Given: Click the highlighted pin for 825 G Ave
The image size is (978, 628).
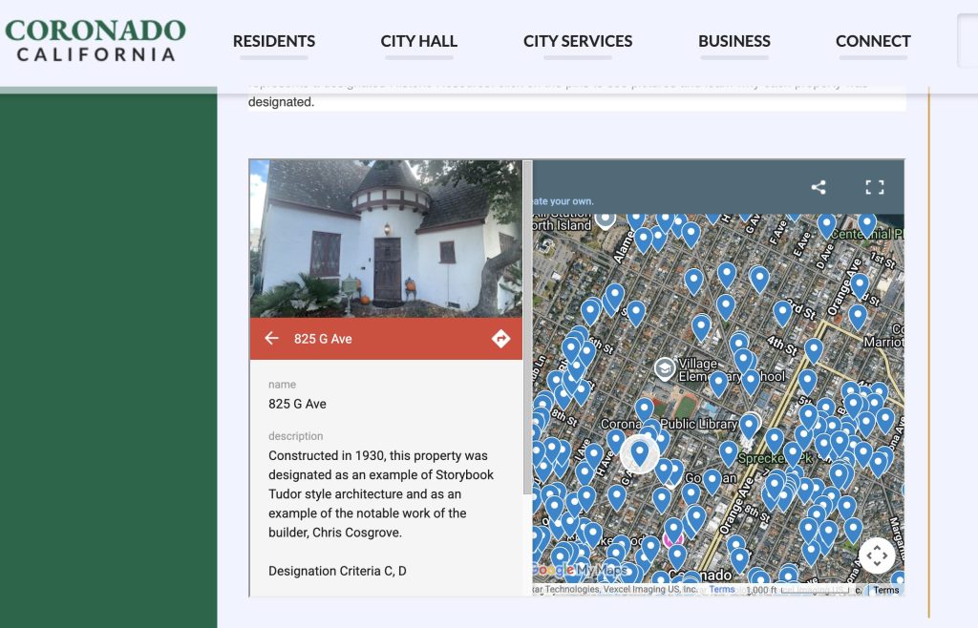Looking at the screenshot, I should coord(639,453).
